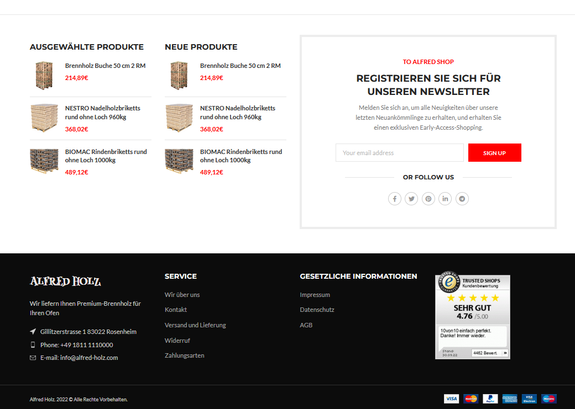Click the email info@alfred-holz.com
Image resolution: width=575 pixels, height=409 pixels.
[89, 358]
